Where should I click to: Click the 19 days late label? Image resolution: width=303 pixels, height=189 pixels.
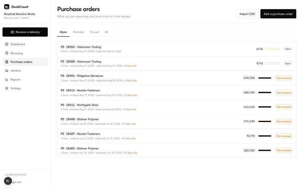tap(130, 109)
